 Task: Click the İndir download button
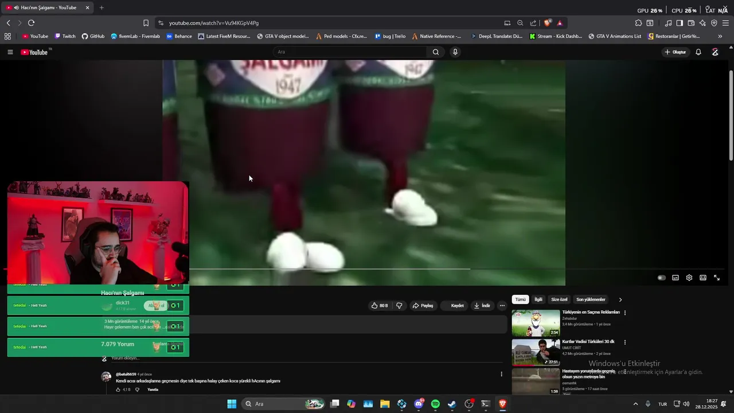(x=482, y=306)
